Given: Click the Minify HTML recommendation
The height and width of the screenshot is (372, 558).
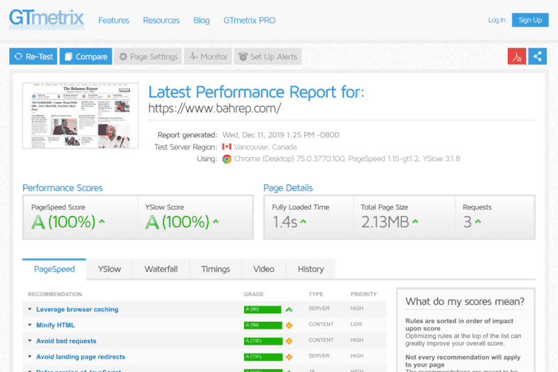Looking at the screenshot, I should 56,325.
